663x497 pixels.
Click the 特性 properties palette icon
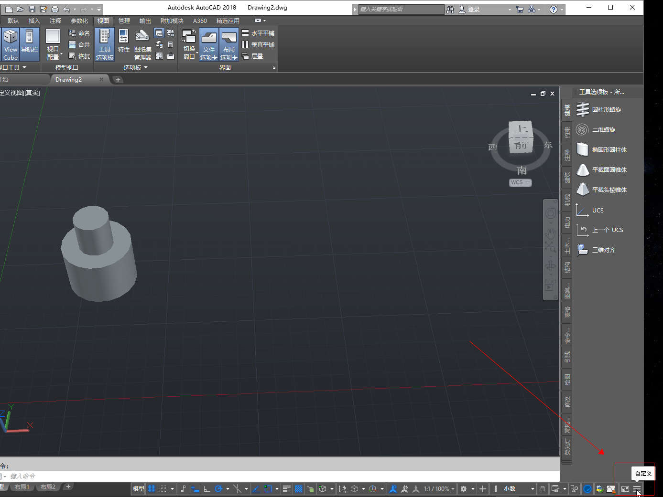coord(123,41)
